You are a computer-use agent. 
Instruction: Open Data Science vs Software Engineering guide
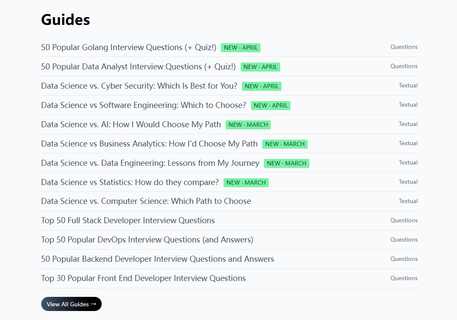click(x=144, y=105)
